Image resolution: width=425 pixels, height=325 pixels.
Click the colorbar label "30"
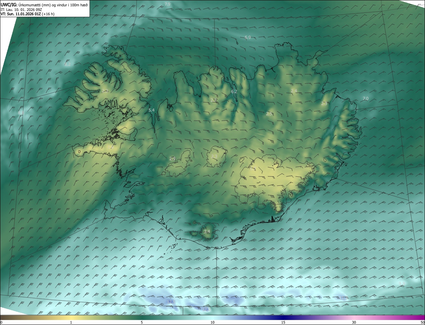[354, 322]
